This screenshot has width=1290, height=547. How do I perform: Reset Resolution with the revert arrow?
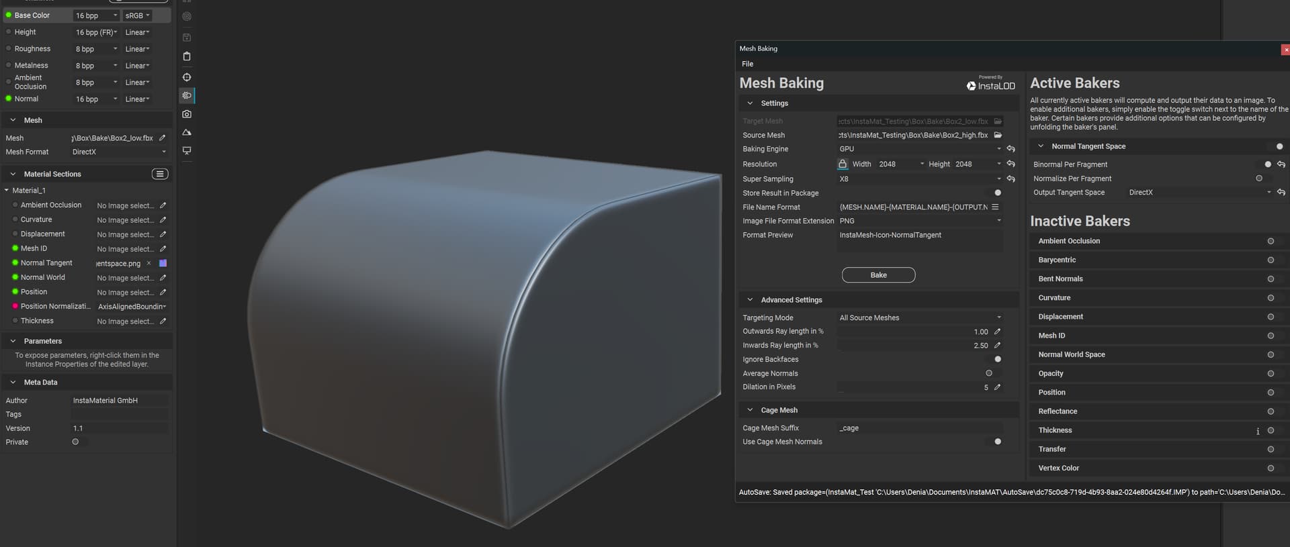tap(1010, 164)
